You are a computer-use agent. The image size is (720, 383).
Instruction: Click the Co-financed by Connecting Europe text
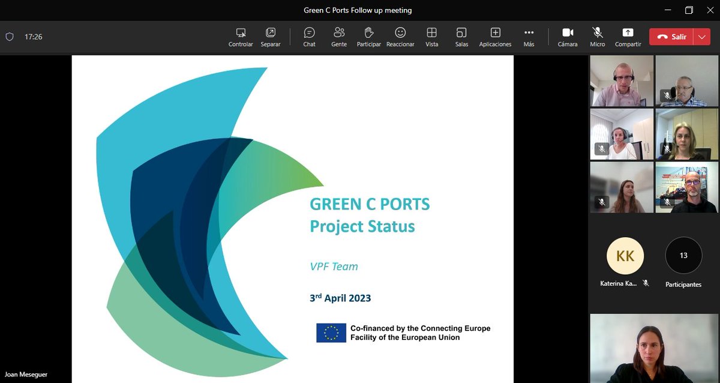click(420, 333)
